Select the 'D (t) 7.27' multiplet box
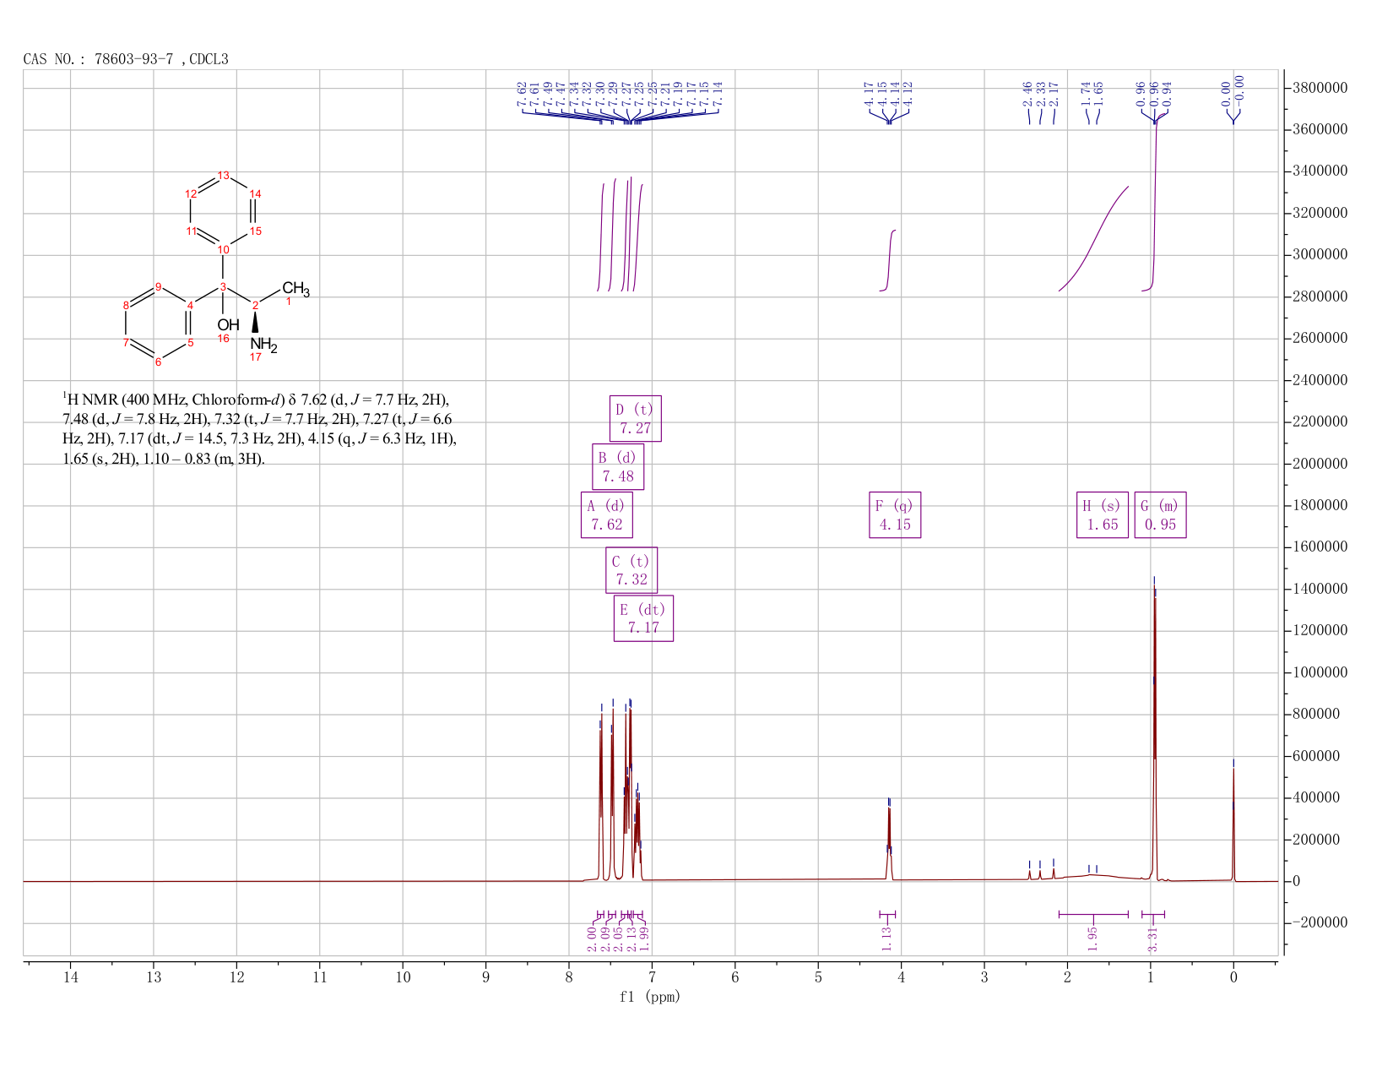 (635, 418)
